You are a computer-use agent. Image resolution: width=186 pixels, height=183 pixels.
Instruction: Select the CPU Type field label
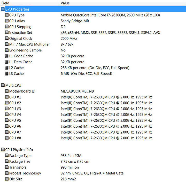17,15
